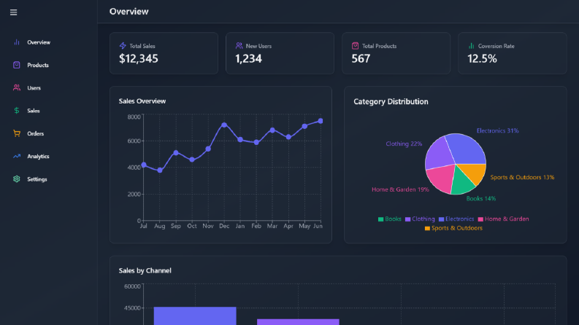
Task: Click the Electronics pie slice
Action: [467, 149]
